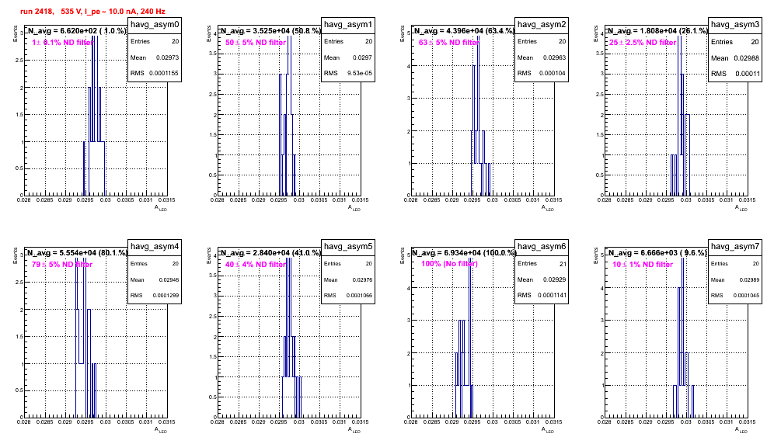This screenshot has width=774, height=444.
Task: Click the N_avg = 4.396e+04 label
Action: point(464,30)
